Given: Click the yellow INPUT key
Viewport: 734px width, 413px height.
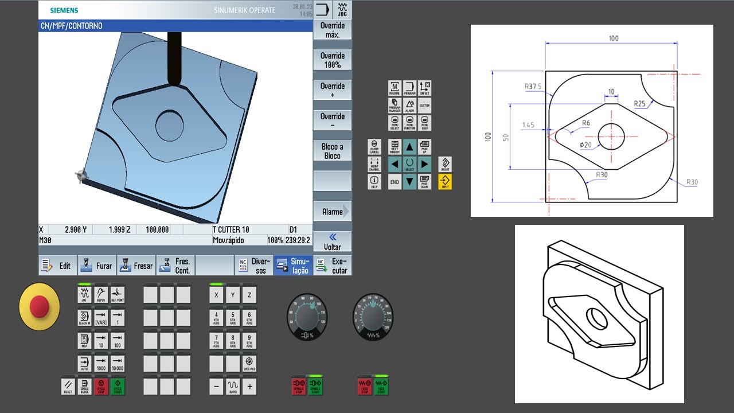Looking at the screenshot, I should click(x=445, y=182).
